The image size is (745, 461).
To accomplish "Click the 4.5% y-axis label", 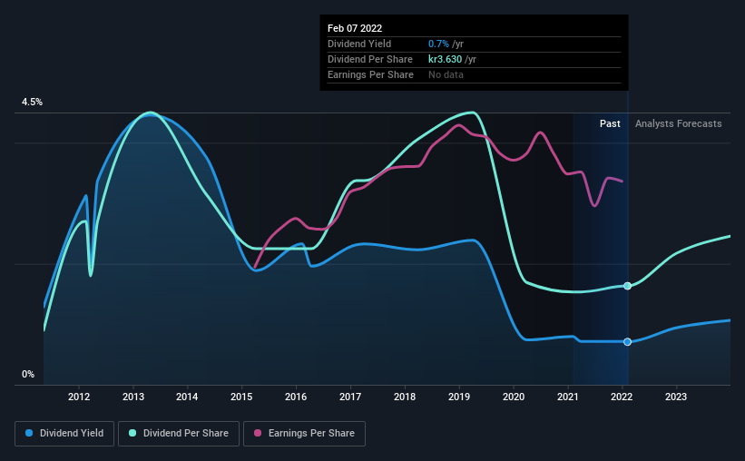I will [x=32, y=102].
